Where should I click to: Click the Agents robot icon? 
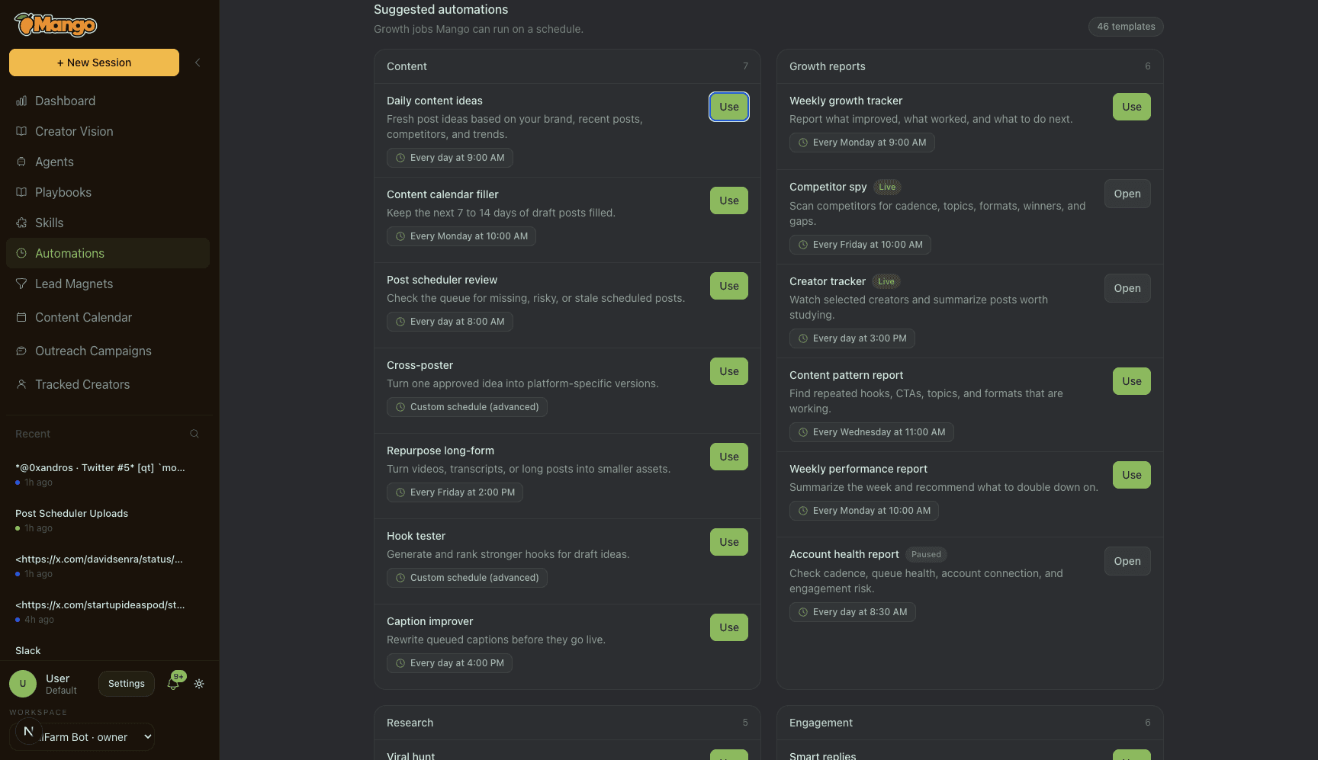click(21, 162)
